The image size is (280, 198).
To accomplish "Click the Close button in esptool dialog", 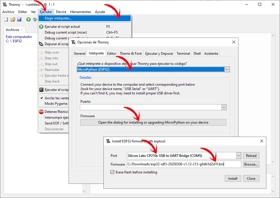I will click(251, 178).
